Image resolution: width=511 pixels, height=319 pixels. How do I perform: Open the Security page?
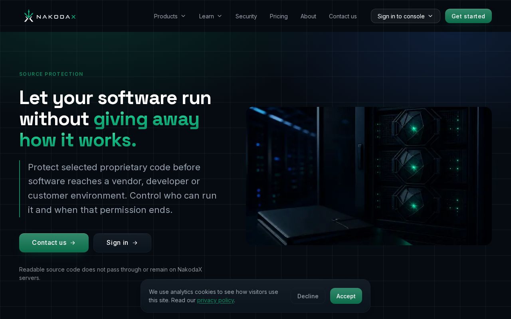tap(246, 16)
